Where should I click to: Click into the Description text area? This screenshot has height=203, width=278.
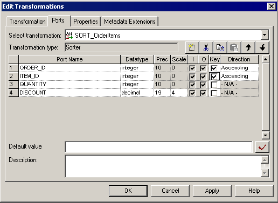pyautogui.click(x=163, y=166)
